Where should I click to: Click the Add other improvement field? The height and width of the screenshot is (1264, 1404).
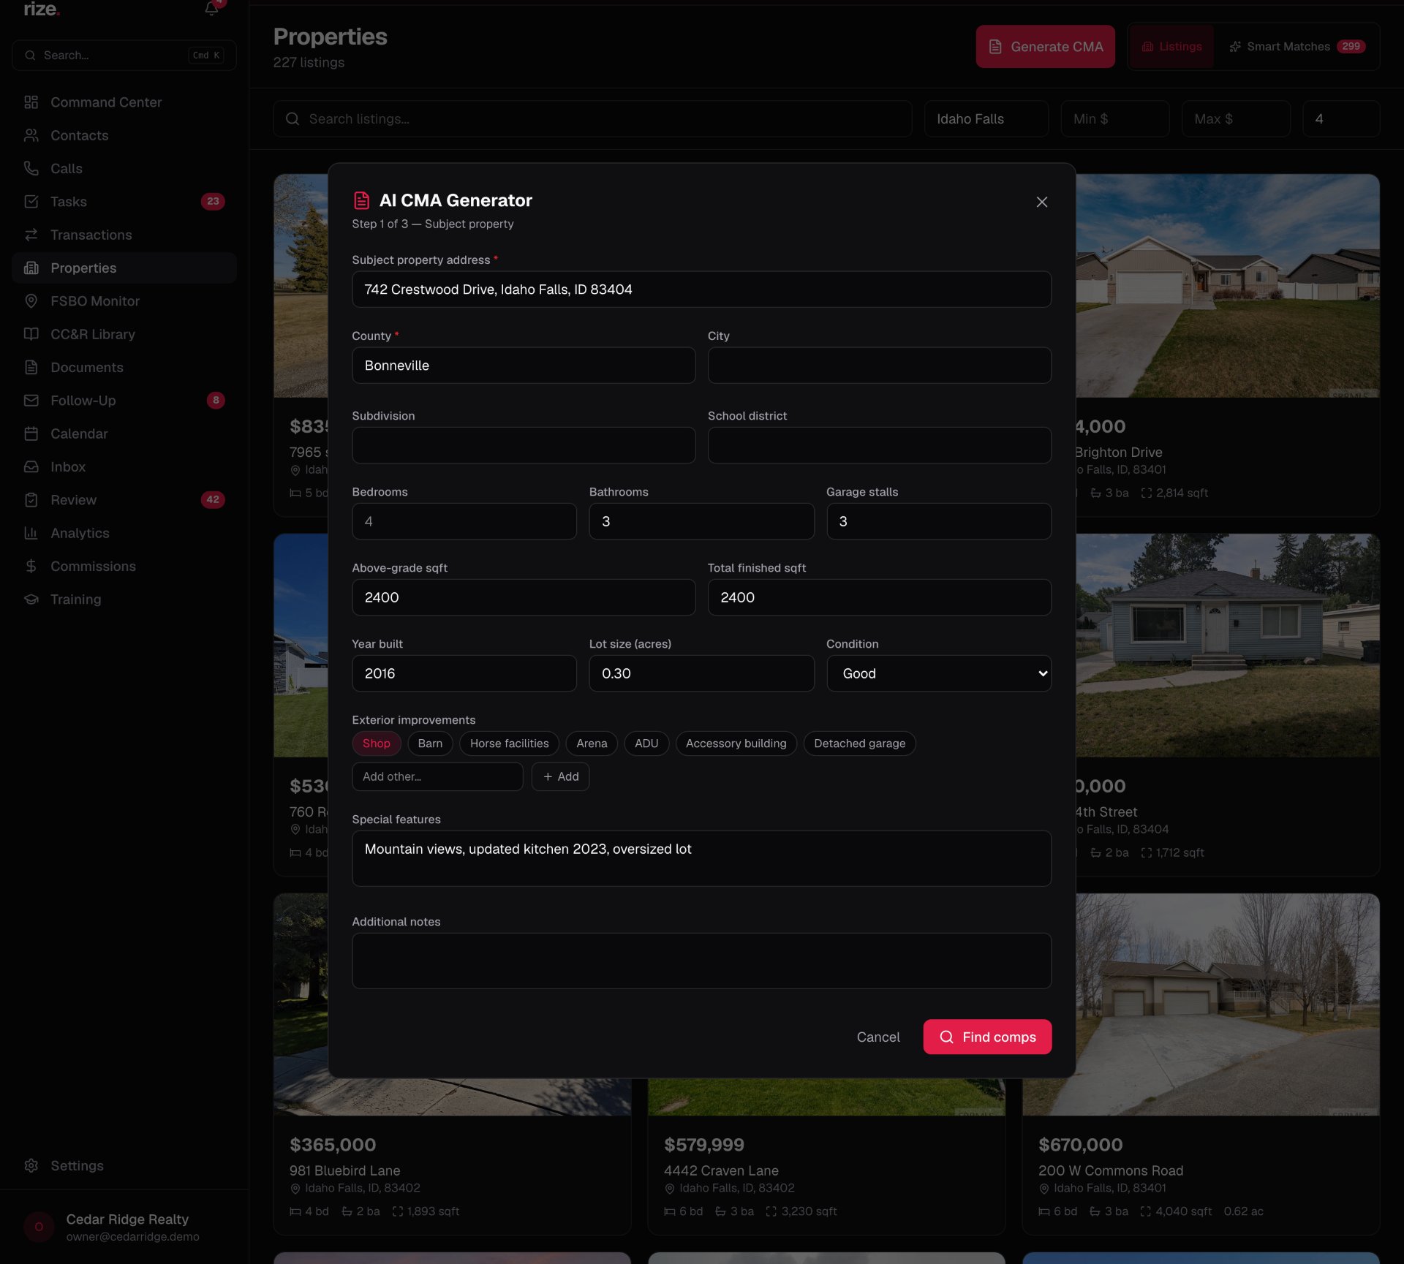[x=437, y=776]
